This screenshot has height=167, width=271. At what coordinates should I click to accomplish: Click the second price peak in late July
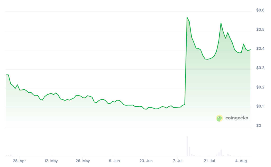click(221, 23)
